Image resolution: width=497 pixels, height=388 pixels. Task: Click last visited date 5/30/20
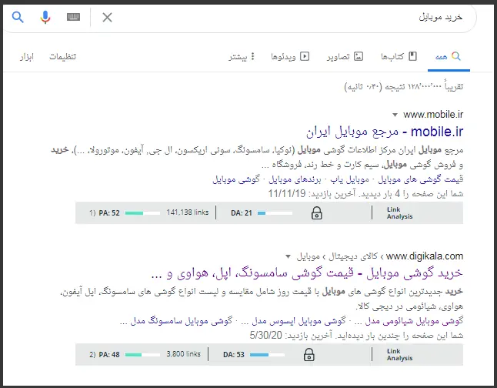[265, 335]
